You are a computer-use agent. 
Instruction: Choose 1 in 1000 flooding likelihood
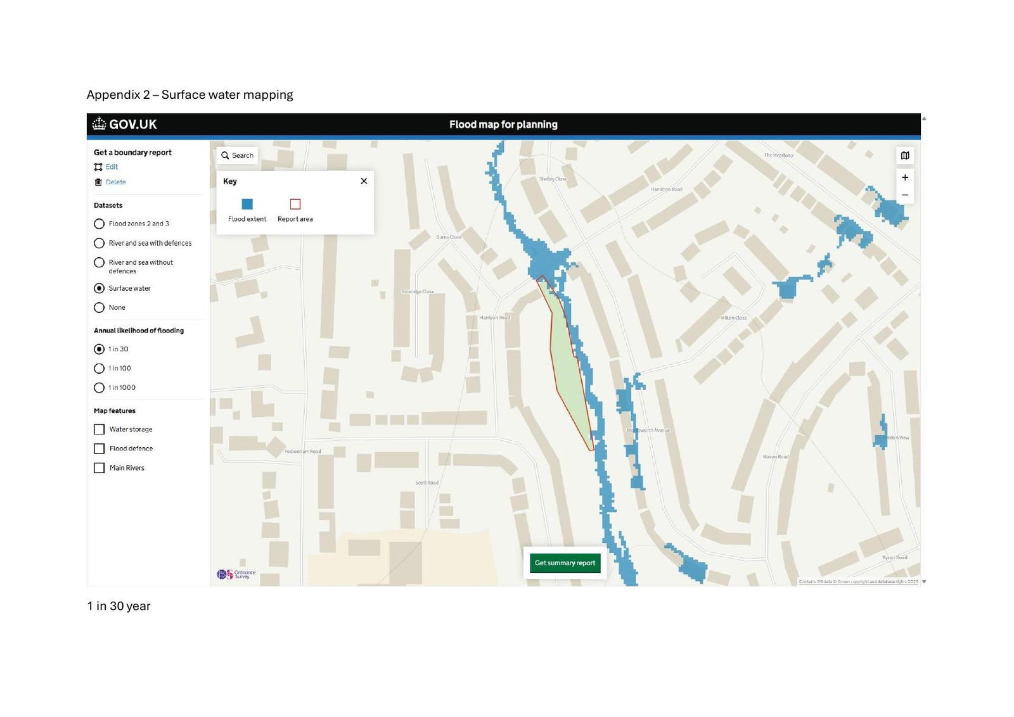click(x=99, y=388)
